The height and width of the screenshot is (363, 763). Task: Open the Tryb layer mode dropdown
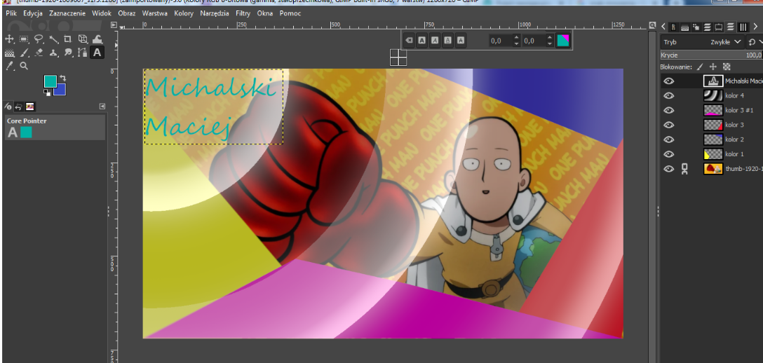(702, 42)
